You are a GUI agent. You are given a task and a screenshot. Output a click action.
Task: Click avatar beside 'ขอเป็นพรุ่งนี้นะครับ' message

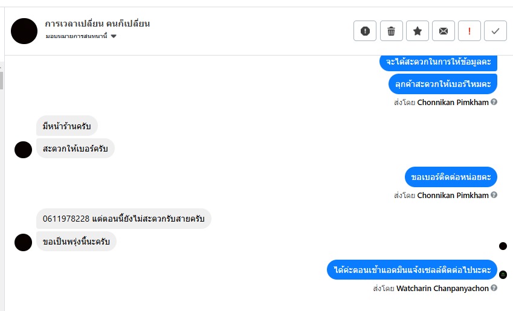pos(23,242)
